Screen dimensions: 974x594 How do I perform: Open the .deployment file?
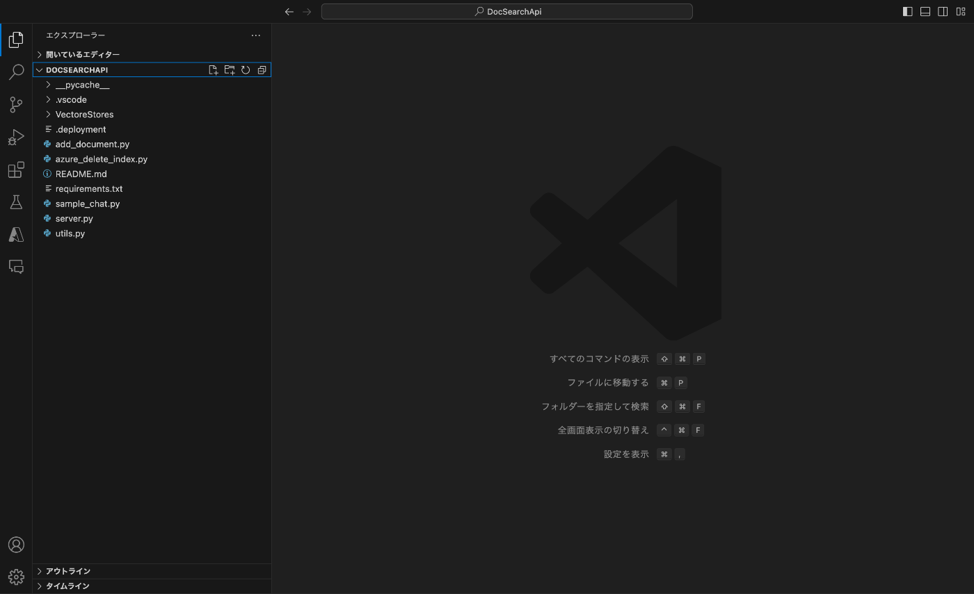(x=152, y=130)
